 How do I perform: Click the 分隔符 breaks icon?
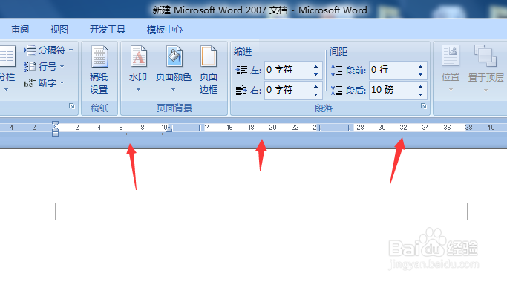pyautogui.click(x=30, y=50)
